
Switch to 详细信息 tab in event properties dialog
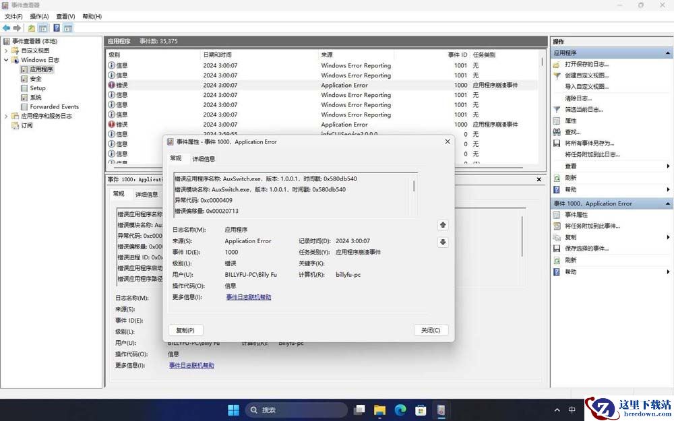204,159
